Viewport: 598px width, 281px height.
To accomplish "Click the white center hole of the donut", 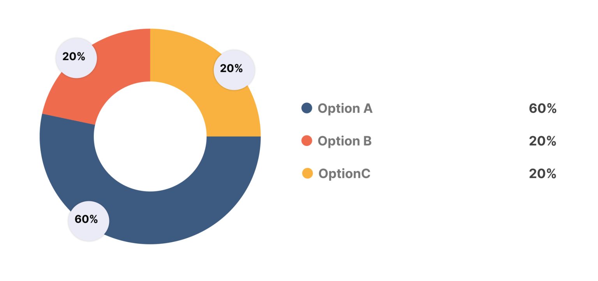I will coord(150,136).
